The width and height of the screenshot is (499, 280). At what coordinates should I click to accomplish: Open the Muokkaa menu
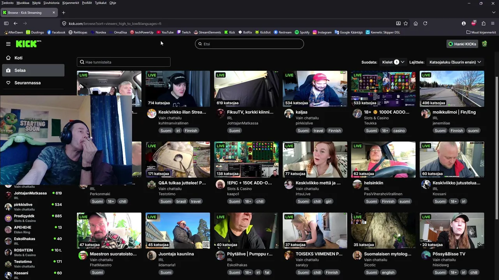[x=23, y=3]
